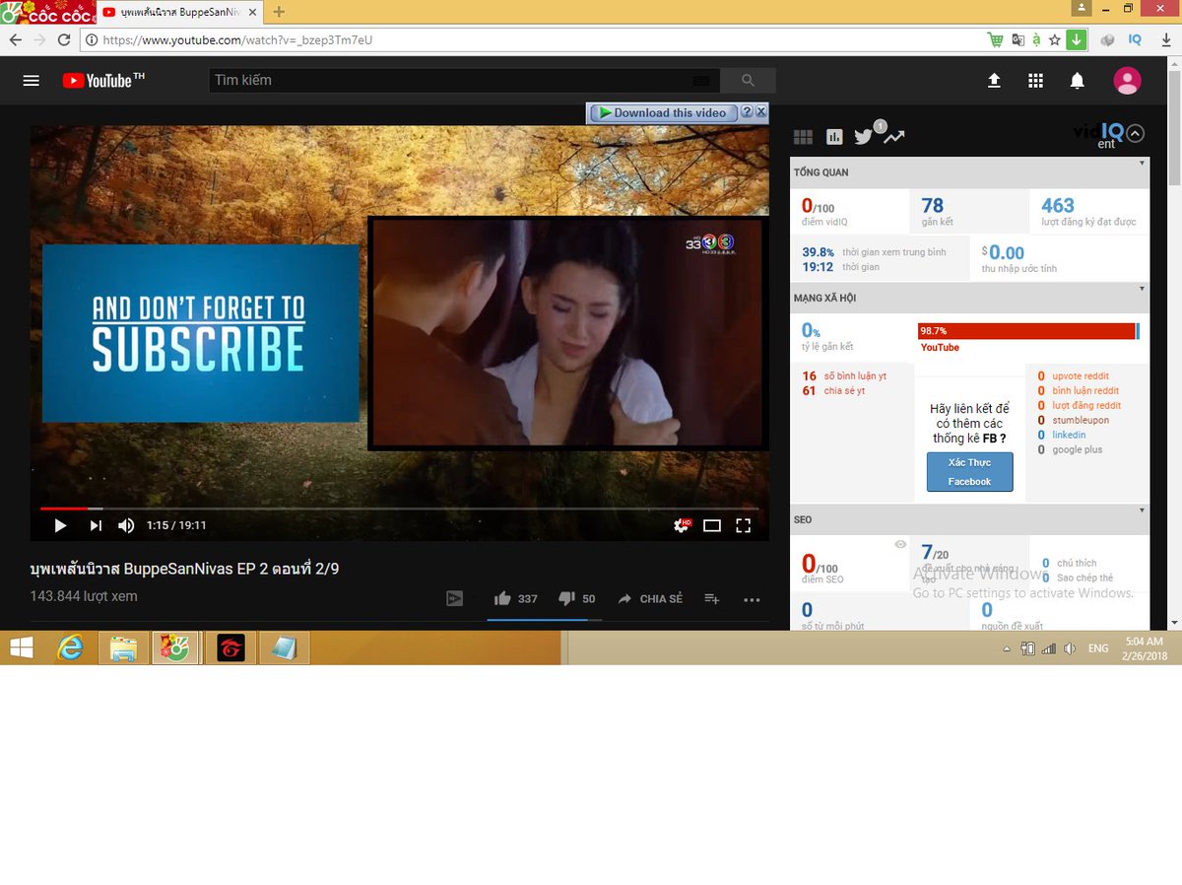Click the stumbleupon entry

1081,420
